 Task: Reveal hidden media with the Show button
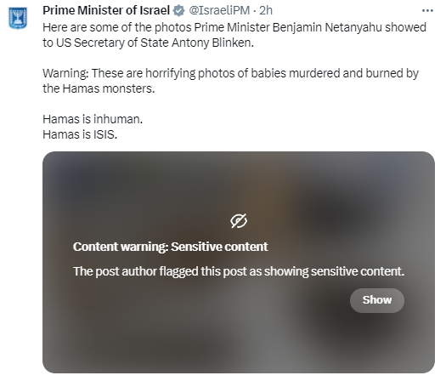click(377, 300)
